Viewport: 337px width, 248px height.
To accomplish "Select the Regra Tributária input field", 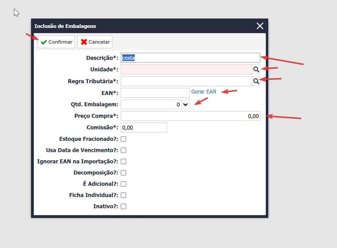I will pos(186,81).
